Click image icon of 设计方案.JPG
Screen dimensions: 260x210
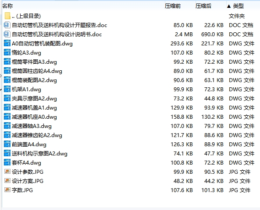point(7,181)
